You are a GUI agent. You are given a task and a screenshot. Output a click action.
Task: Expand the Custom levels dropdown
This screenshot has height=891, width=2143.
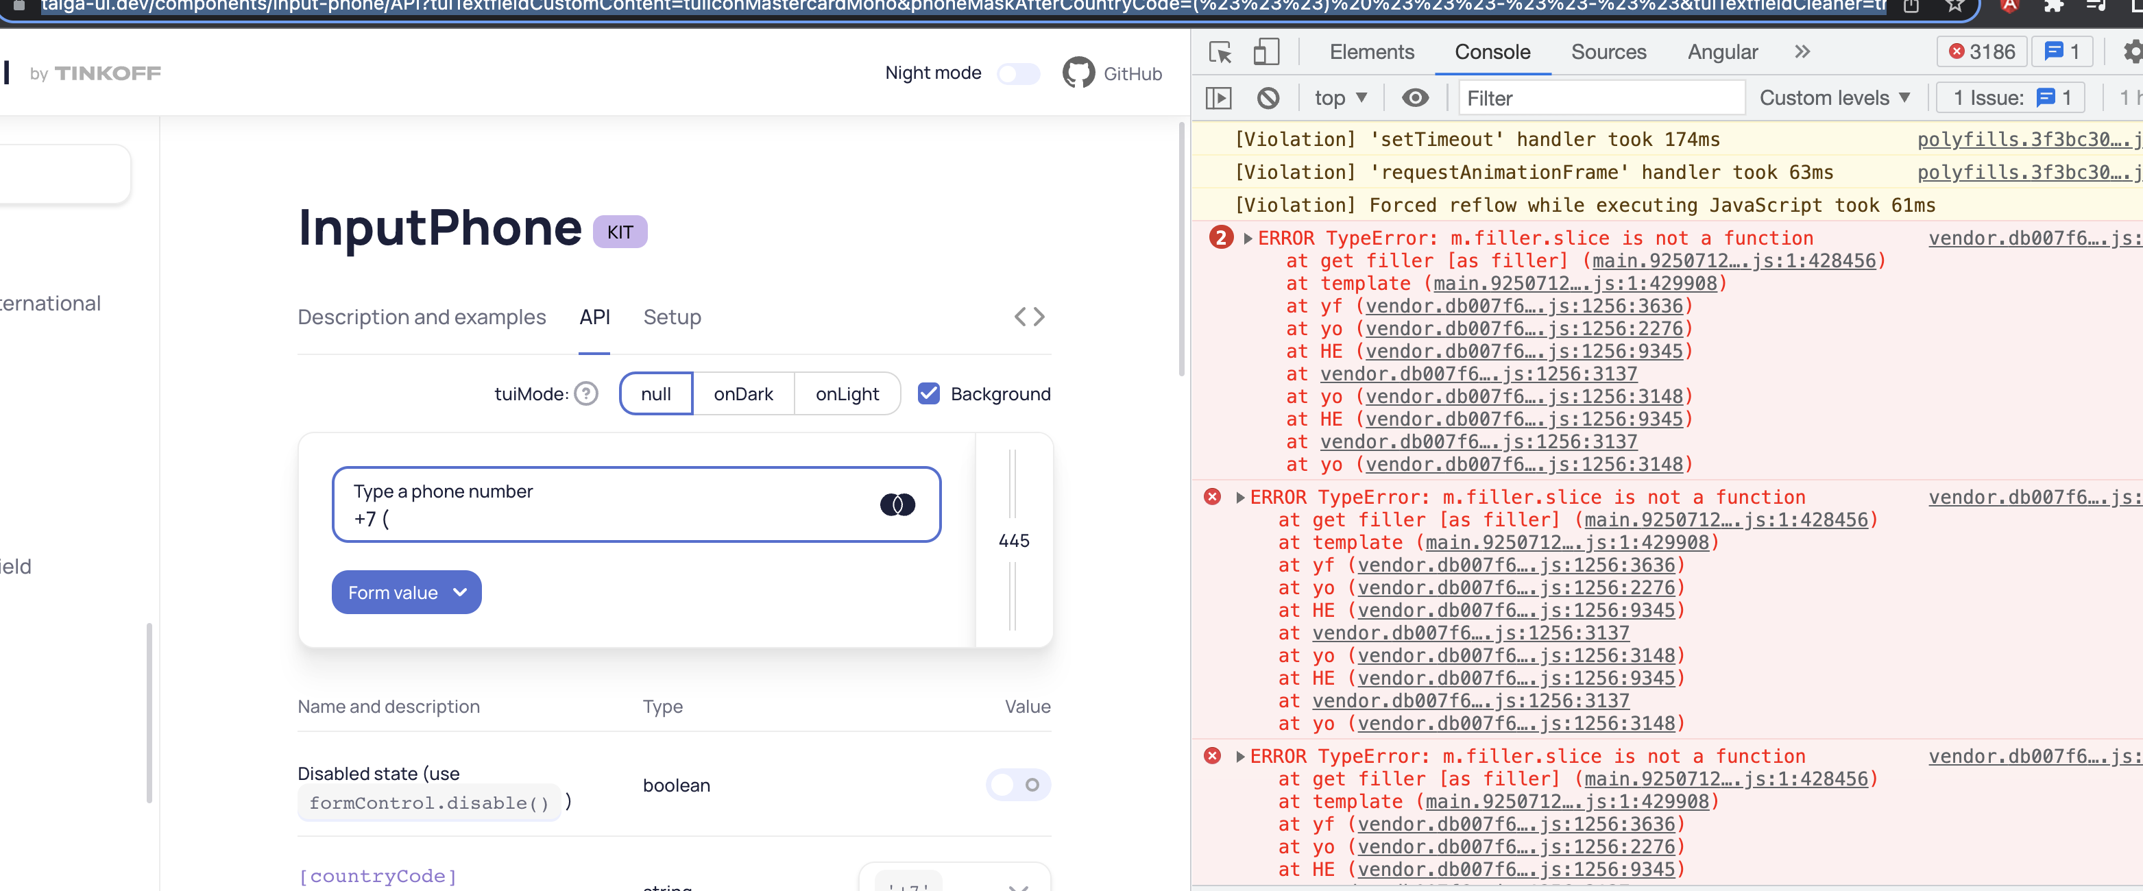click(1835, 98)
